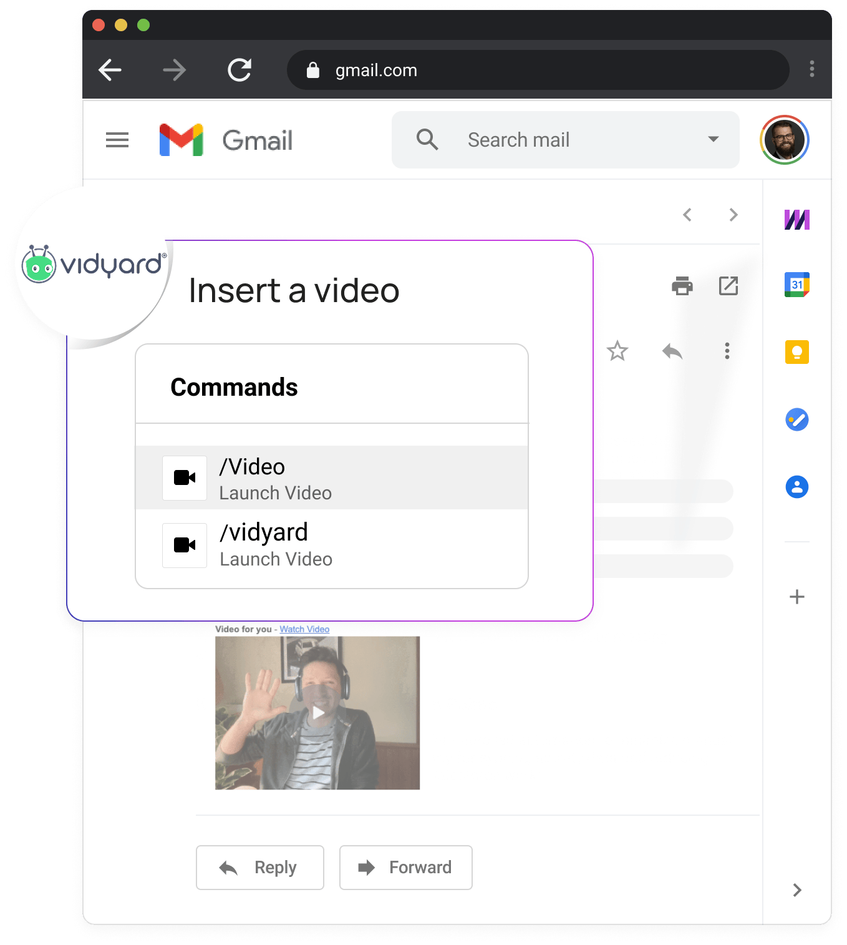Reload the page with refresh icon
This screenshot has height=945, width=847.
point(240,70)
